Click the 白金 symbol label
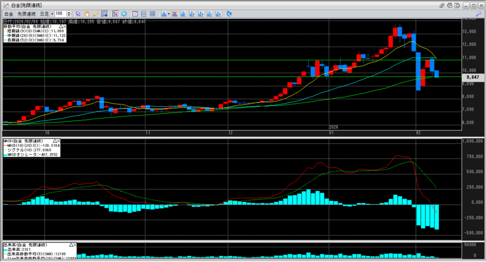 click(x=9, y=14)
